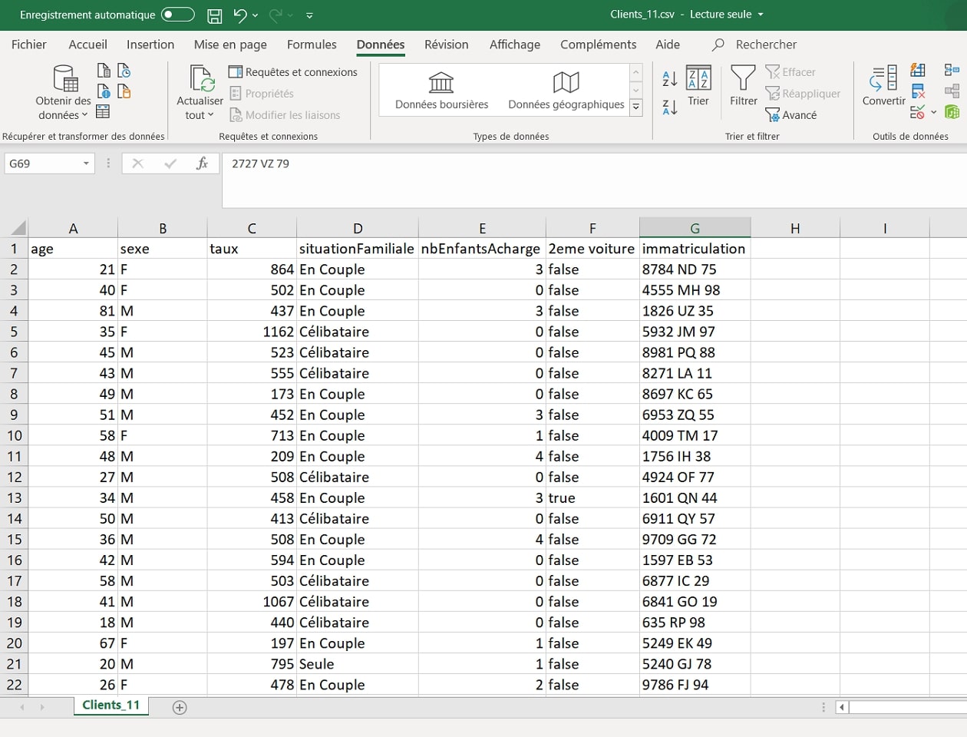967x737 pixels.
Task: Click the Consolidate icon
Action: click(x=952, y=71)
